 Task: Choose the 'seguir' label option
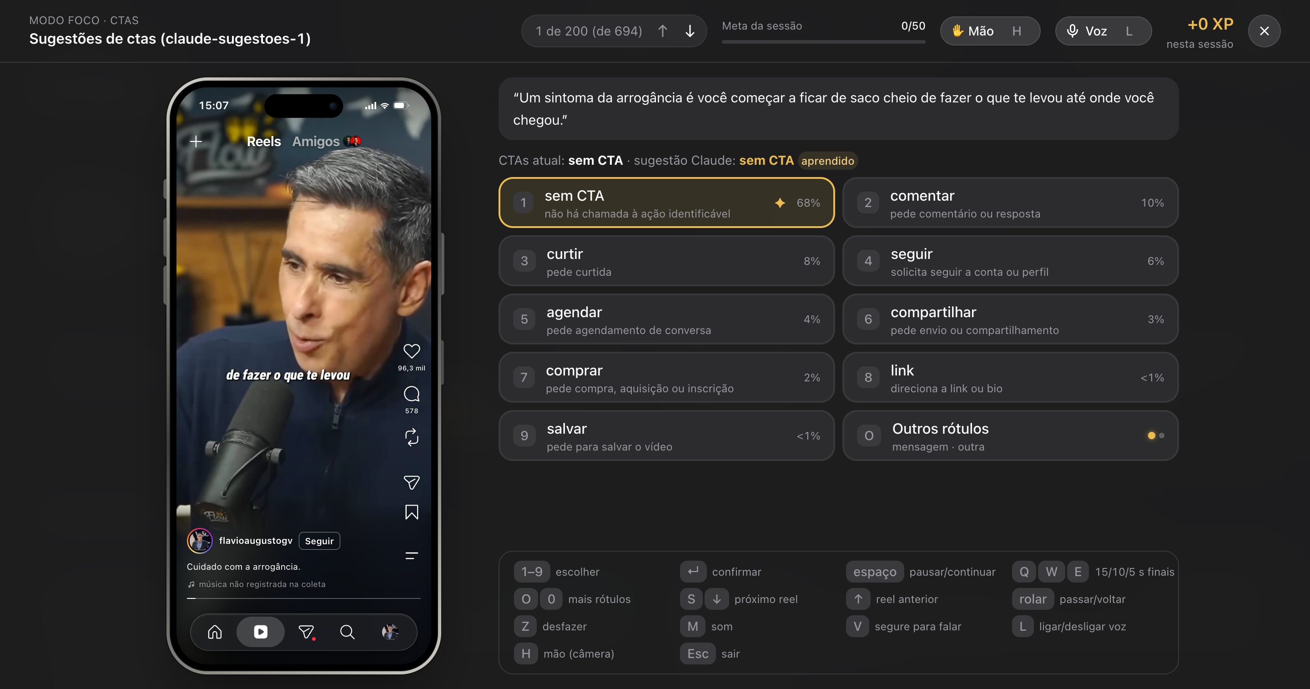(1010, 261)
